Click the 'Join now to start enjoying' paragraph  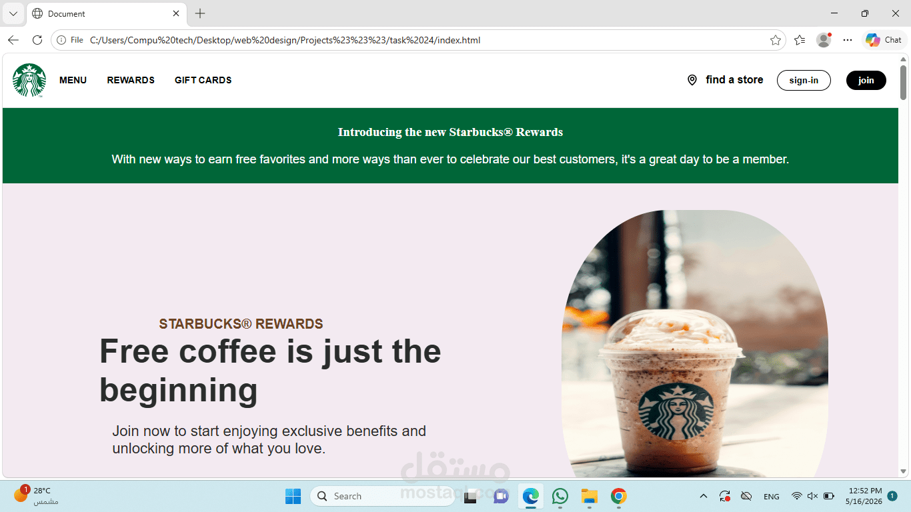(269, 439)
